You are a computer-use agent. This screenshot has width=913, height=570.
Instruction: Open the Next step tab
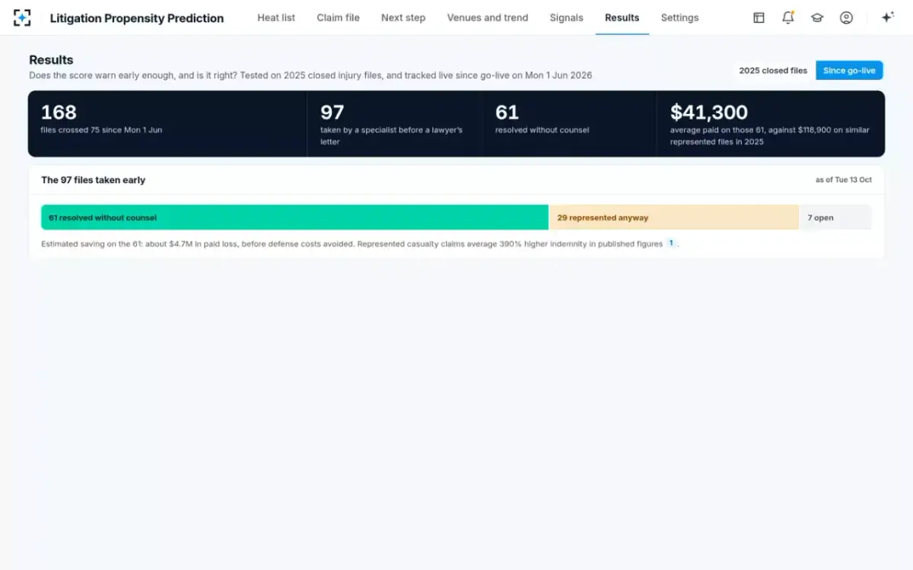(403, 17)
